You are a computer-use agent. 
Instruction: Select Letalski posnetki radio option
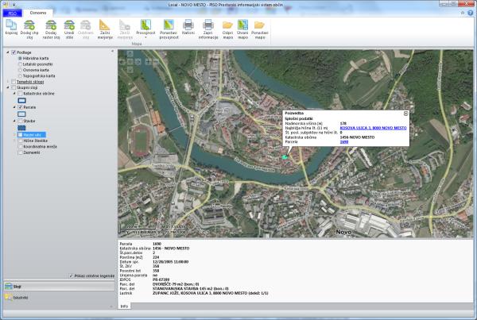tap(19, 64)
